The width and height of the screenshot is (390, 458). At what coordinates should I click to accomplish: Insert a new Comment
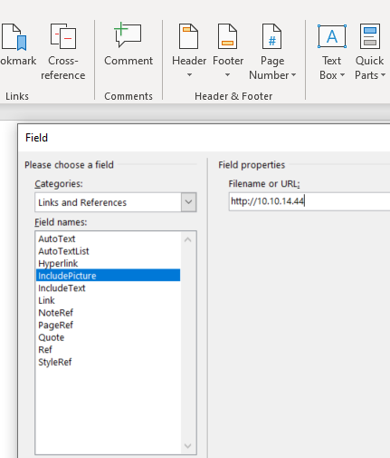pos(128,44)
